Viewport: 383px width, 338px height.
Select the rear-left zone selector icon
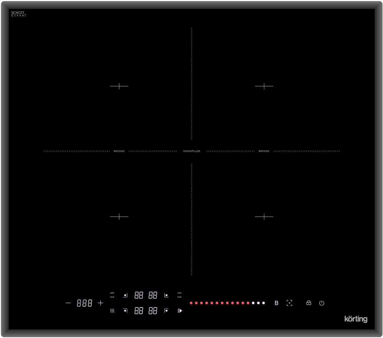coord(125,295)
